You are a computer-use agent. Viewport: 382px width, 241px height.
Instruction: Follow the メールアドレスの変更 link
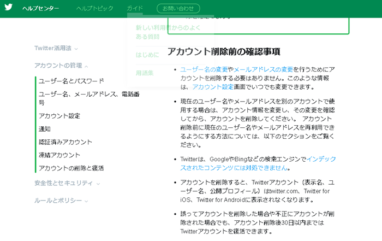264,69
